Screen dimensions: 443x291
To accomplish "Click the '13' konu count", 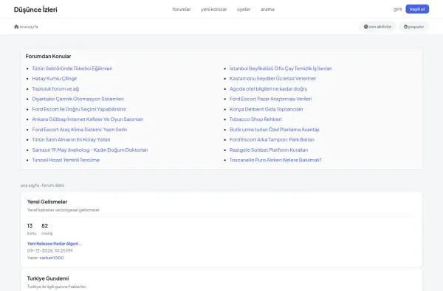I will coord(30,225).
